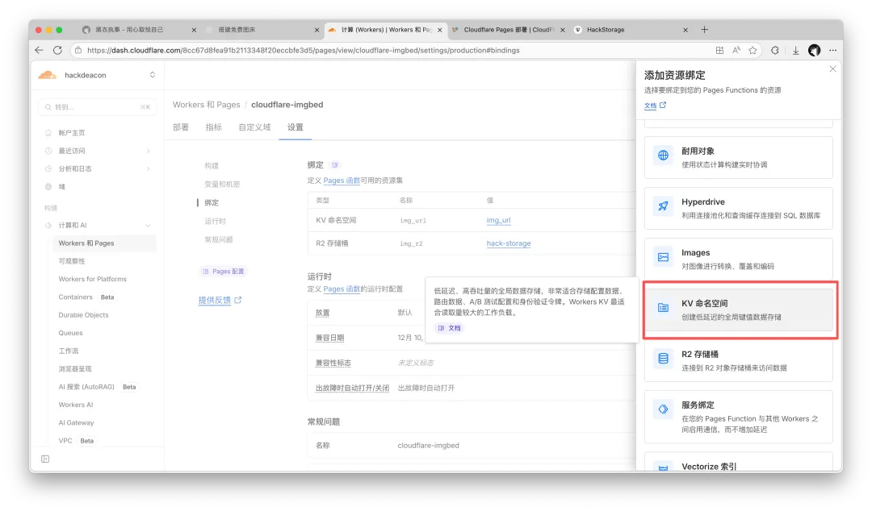The width and height of the screenshot is (872, 511).
Task: Go to 运行时 settings section
Action: coord(215,221)
